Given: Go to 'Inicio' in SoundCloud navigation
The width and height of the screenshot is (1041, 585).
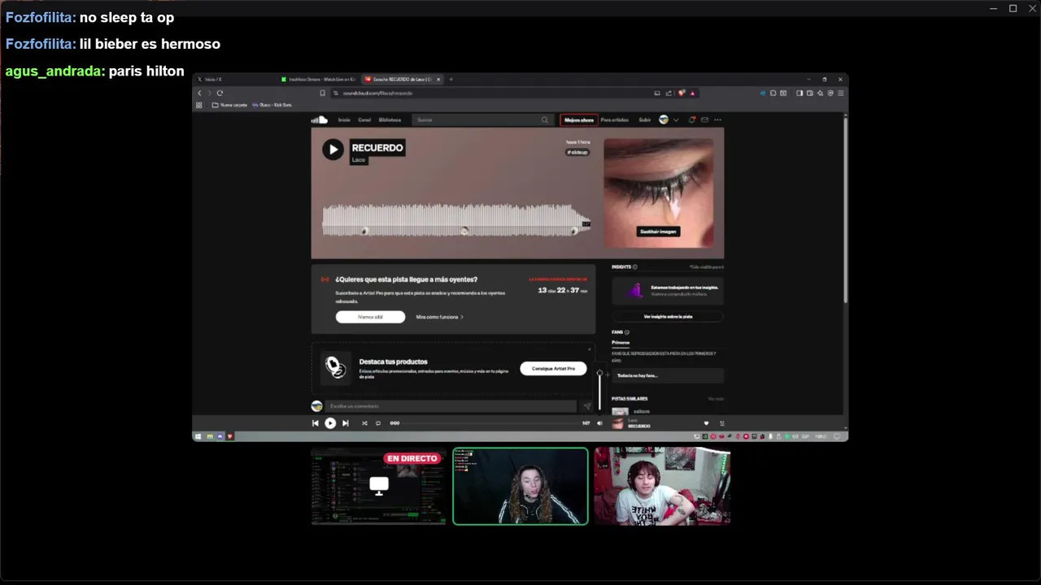Looking at the screenshot, I should (x=344, y=119).
